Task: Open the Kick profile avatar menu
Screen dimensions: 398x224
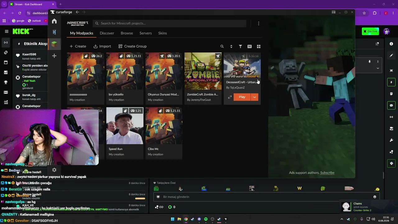Action: pyautogui.click(x=386, y=31)
